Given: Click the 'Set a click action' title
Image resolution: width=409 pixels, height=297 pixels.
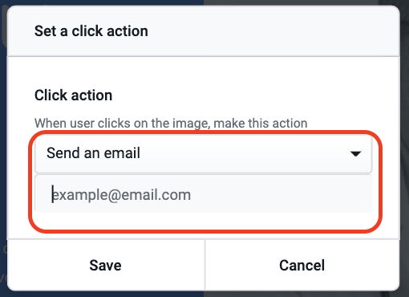Looking at the screenshot, I should point(91,31).
